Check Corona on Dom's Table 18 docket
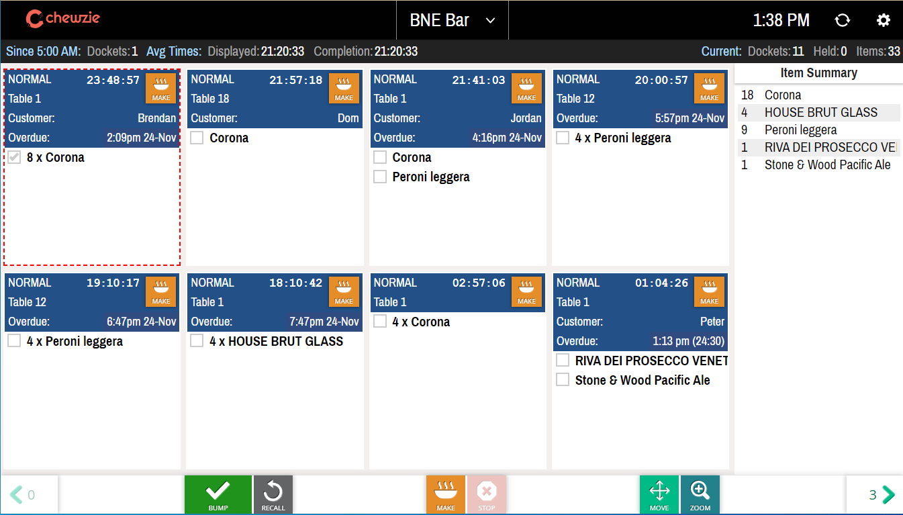This screenshot has height=515, width=903. (x=197, y=138)
